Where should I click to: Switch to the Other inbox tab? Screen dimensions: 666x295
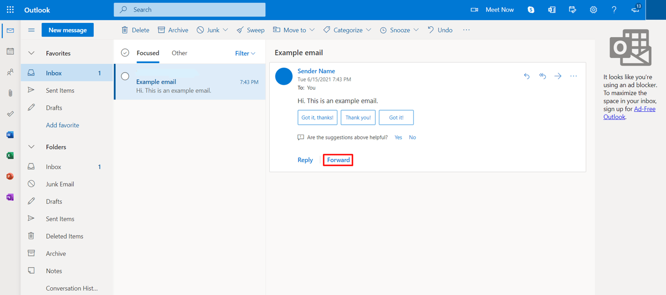(179, 53)
